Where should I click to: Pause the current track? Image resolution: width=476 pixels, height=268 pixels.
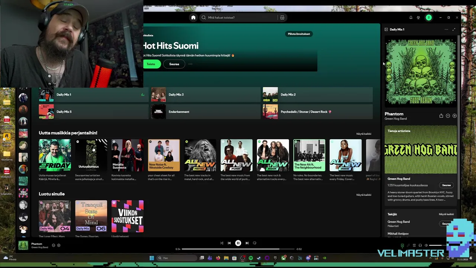tap(238, 243)
